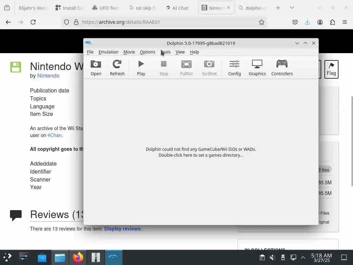Switch to the Install Dolphin tab
This screenshot has width=353, height=265.
(x=70, y=8)
